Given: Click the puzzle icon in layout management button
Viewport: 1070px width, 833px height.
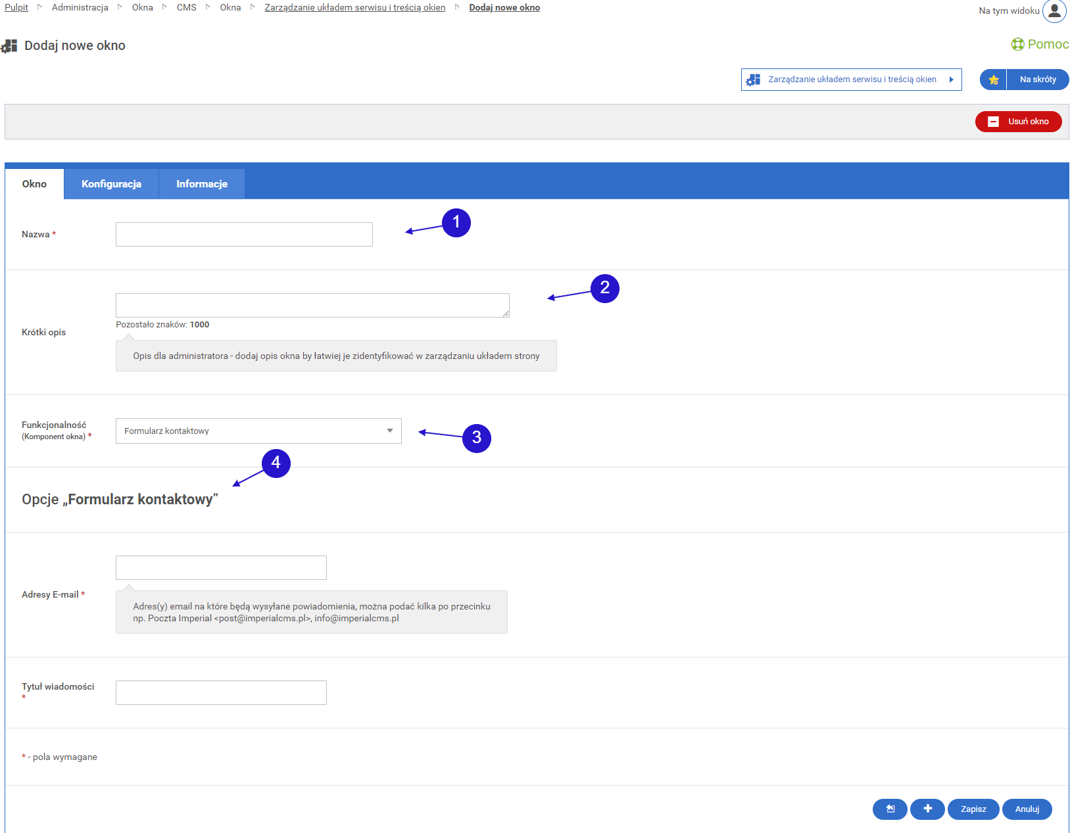Looking at the screenshot, I should coord(754,80).
